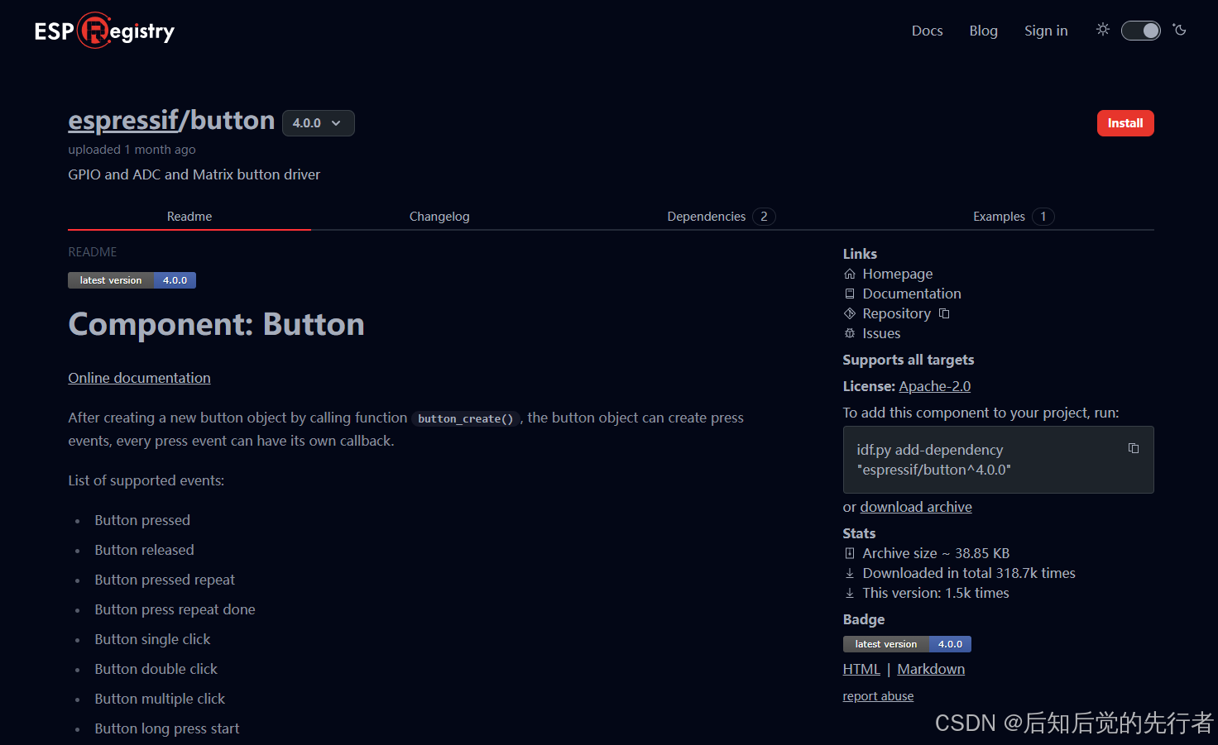Open the Repository link
This screenshot has width=1218, height=745.
[897, 313]
